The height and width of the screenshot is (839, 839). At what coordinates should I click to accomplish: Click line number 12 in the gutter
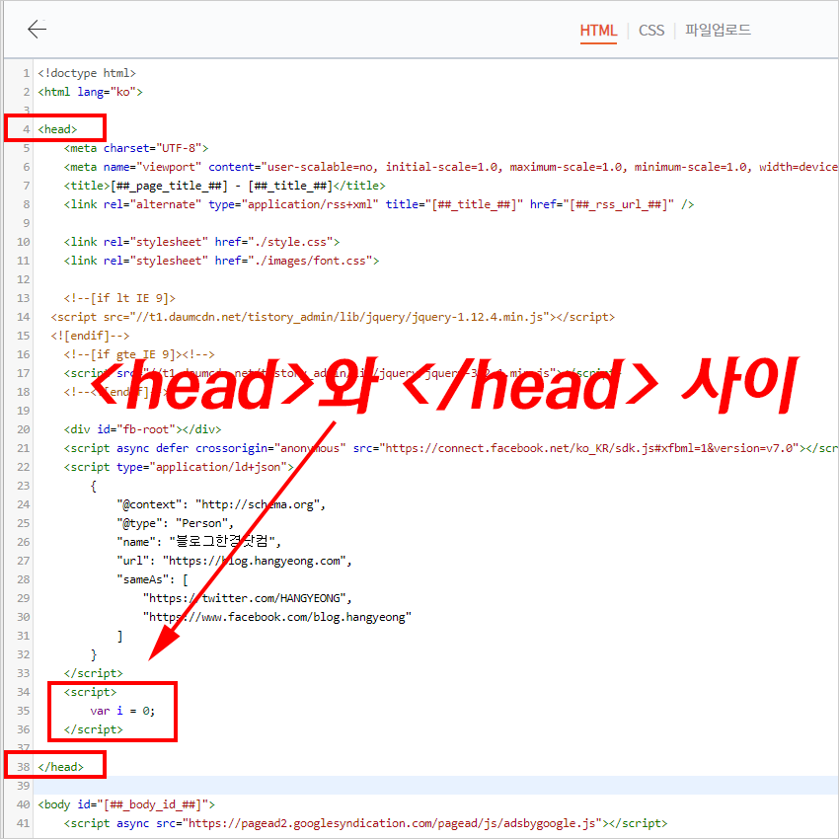coord(23,279)
